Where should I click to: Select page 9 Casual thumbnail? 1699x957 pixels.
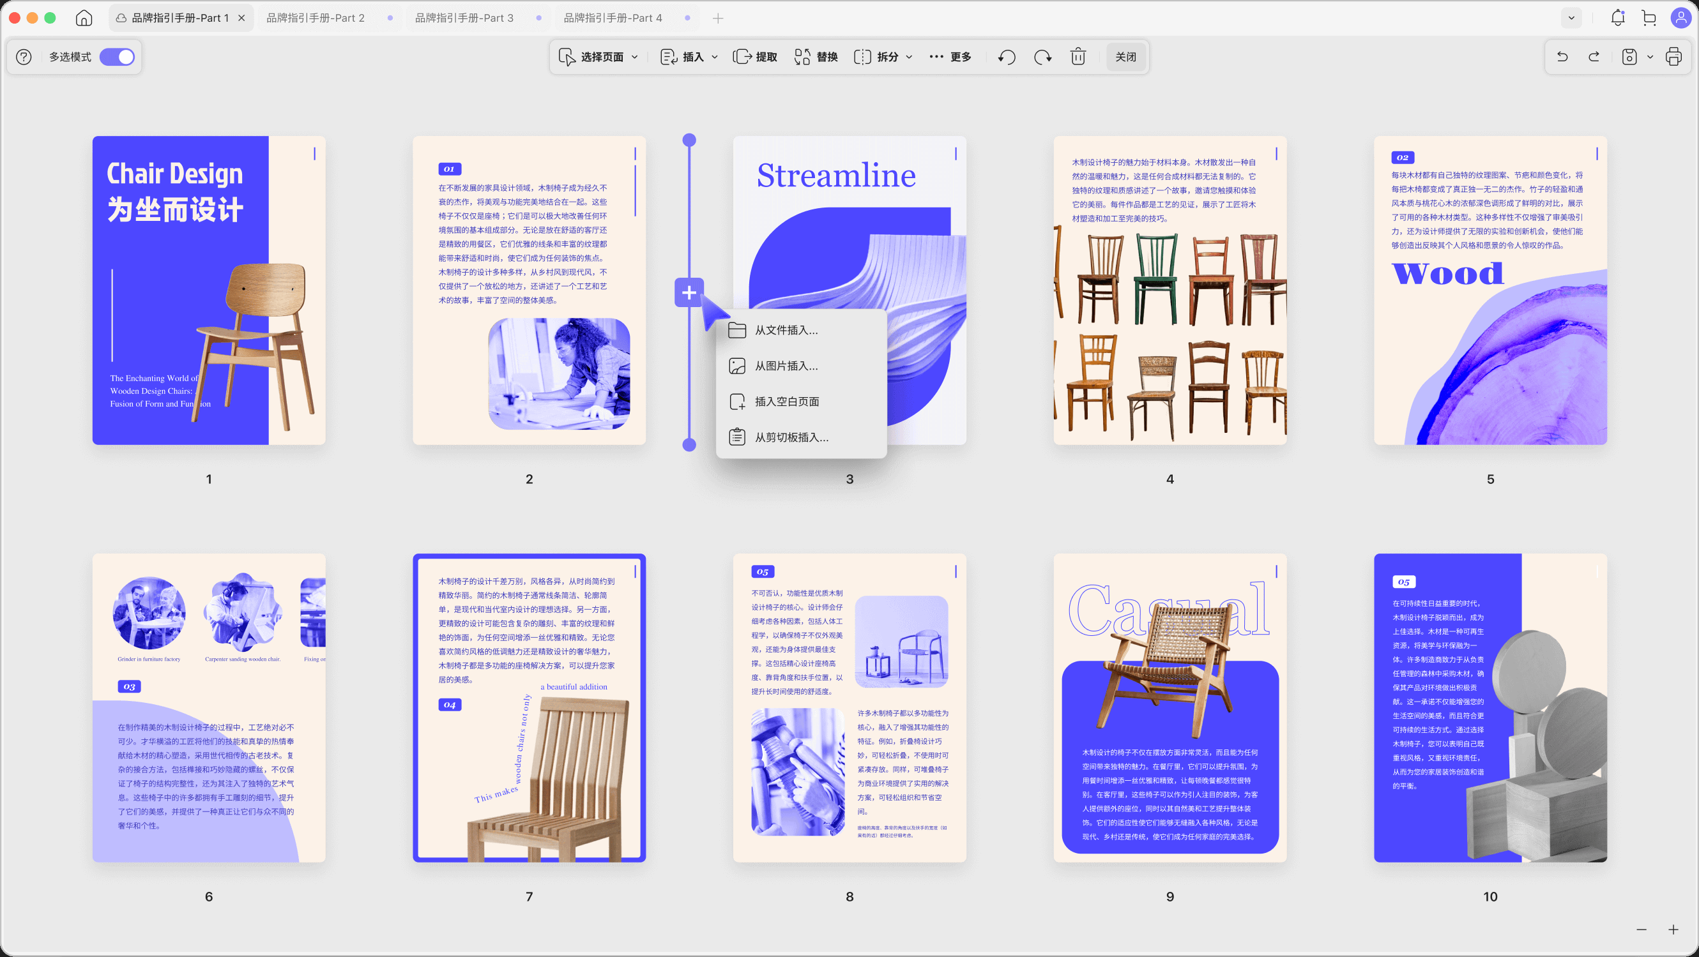[1169, 708]
